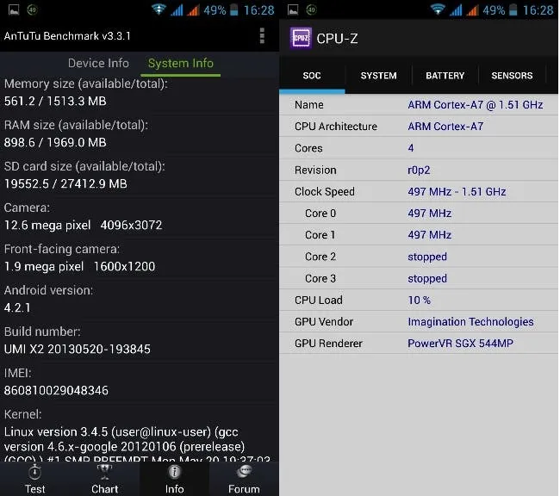Select Revision value 'r0p2'
The image size is (560, 496).
tap(419, 170)
